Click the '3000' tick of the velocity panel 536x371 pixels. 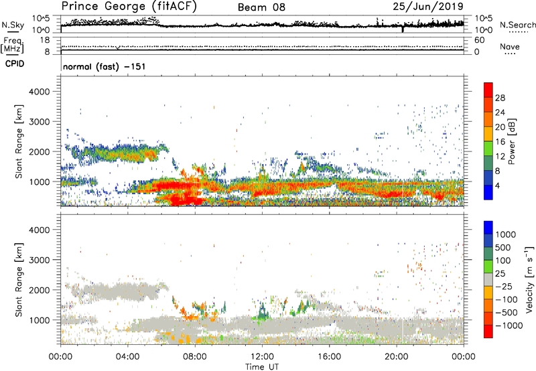tap(40, 260)
